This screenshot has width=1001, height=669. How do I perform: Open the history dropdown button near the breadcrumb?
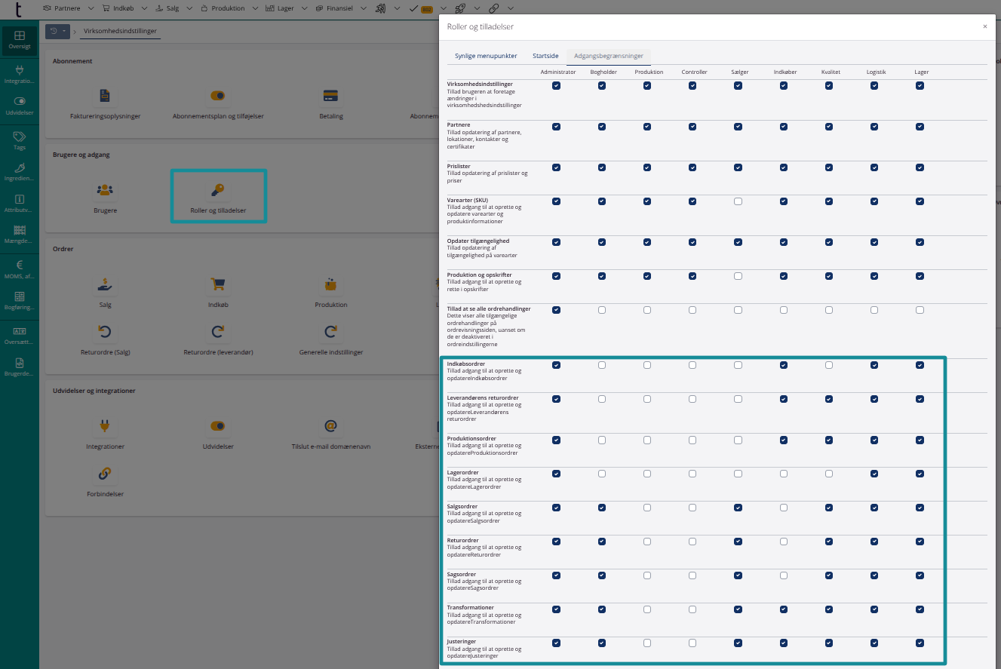tap(57, 31)
